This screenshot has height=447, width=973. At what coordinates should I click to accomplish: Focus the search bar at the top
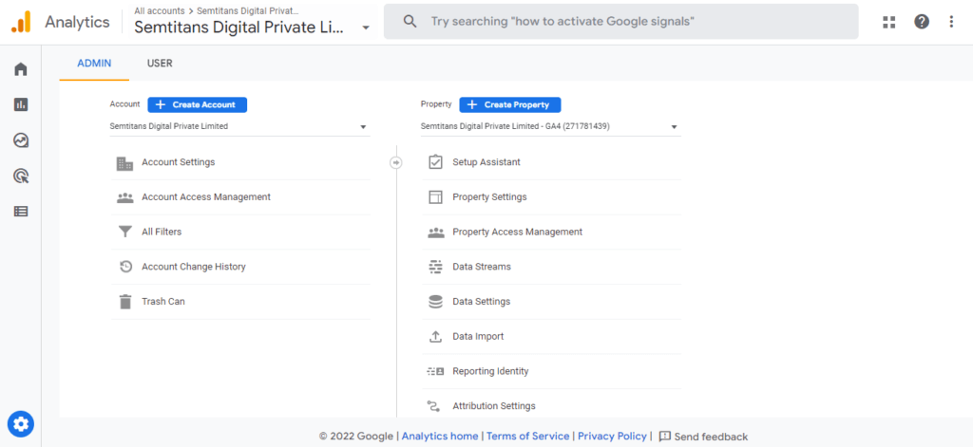coord(621,22)
